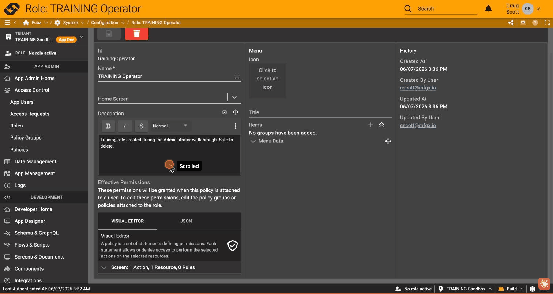Click inside the Description text area
The width and height of the screenshot is (553, 294).
(x=169, y=155)
